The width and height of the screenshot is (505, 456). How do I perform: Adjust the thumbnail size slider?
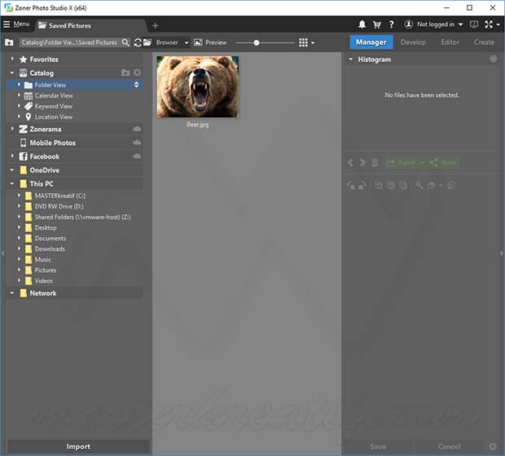257,42
